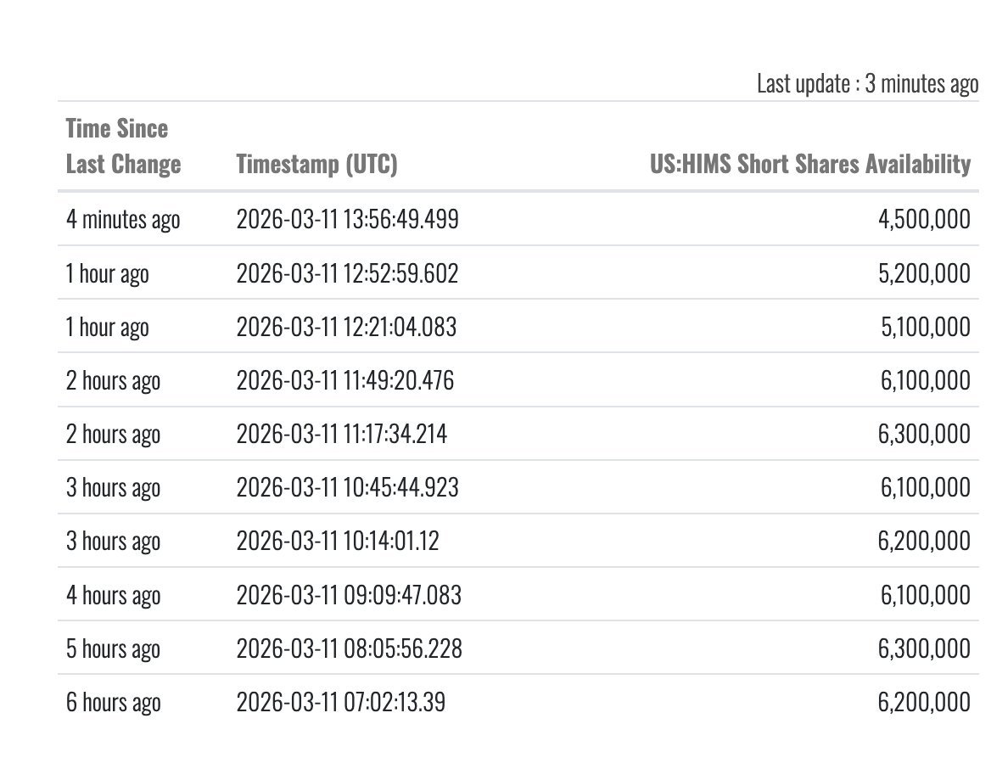The width and height of the screenshot is (1008, 769).
Task: Click the timestamp ending in 10:45:44.923
Action: click(346, 487)
